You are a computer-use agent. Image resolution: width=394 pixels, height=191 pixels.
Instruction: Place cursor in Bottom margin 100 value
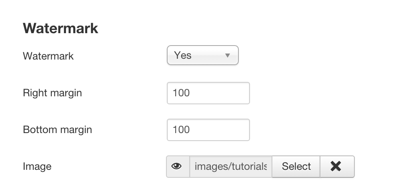(x=181, y=130)
